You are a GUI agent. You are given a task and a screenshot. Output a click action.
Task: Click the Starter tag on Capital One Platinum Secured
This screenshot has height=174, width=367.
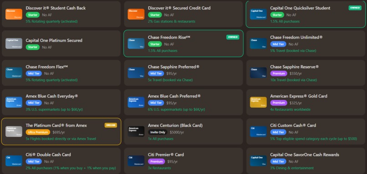coord(33,47)
